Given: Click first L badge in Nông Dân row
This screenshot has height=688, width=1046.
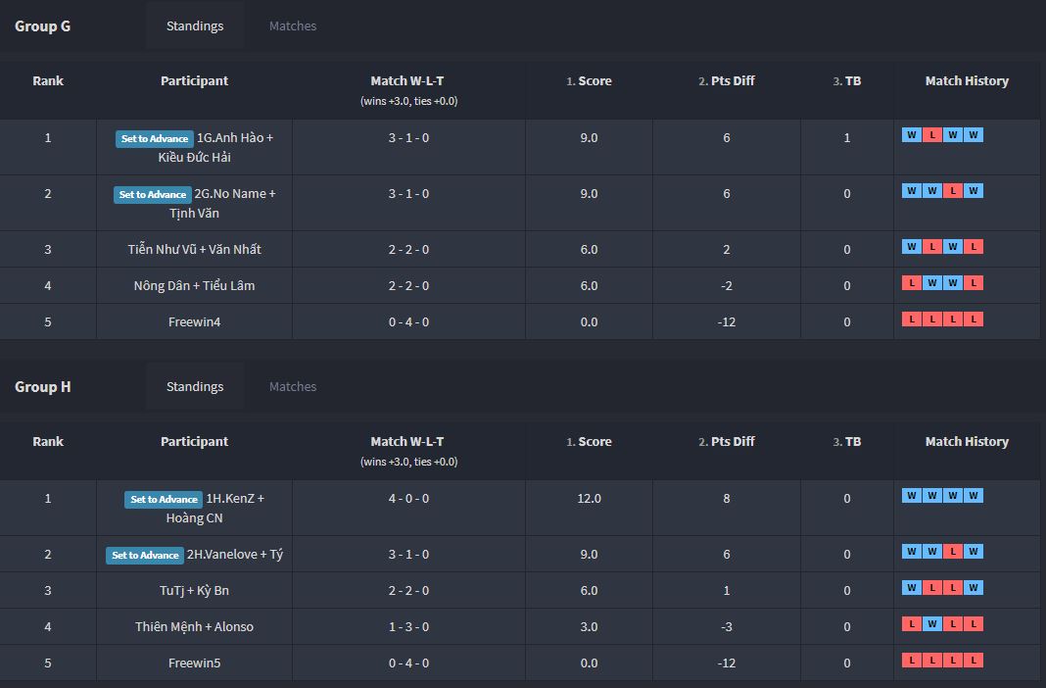Looking at the screenshot, I should (x=911, y=283).
